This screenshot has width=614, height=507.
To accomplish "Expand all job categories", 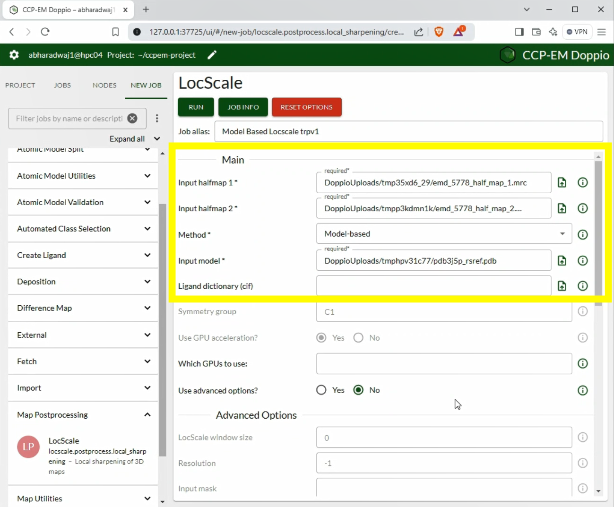I will pos(135,138).
